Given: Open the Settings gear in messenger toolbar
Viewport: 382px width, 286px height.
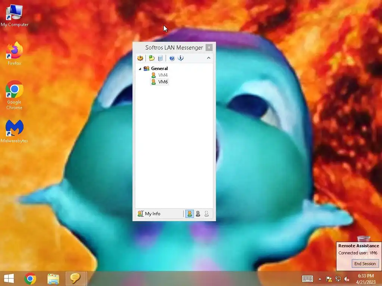Looking at the screenshot, I should pyautogui.click(x=140, y=58).
